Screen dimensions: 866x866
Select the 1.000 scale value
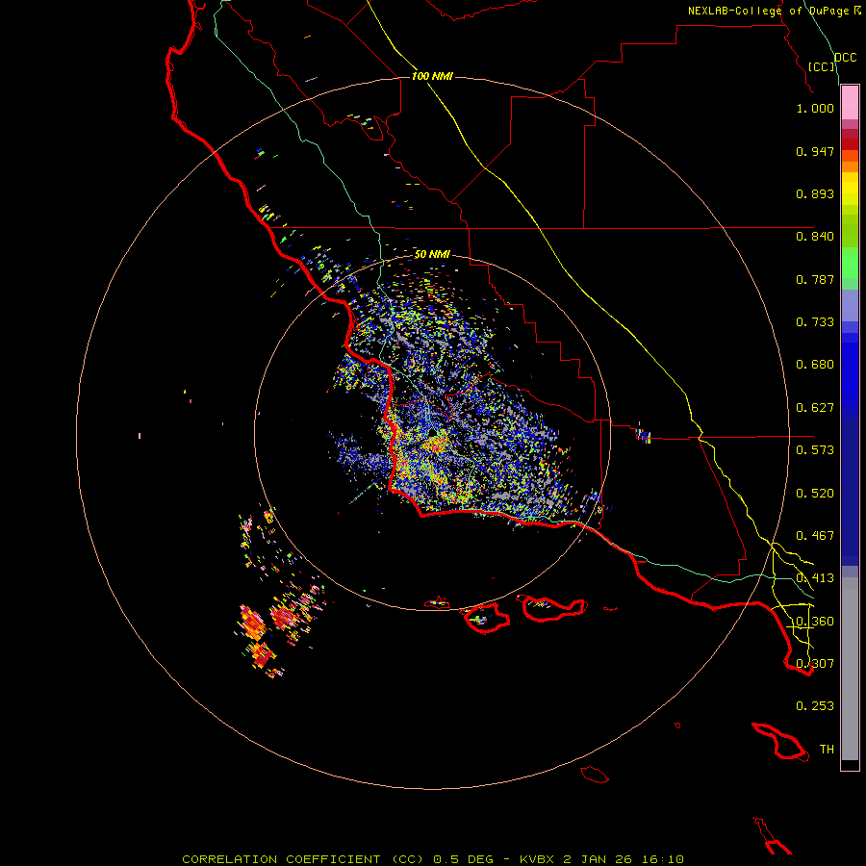click(x=815, y=108)
